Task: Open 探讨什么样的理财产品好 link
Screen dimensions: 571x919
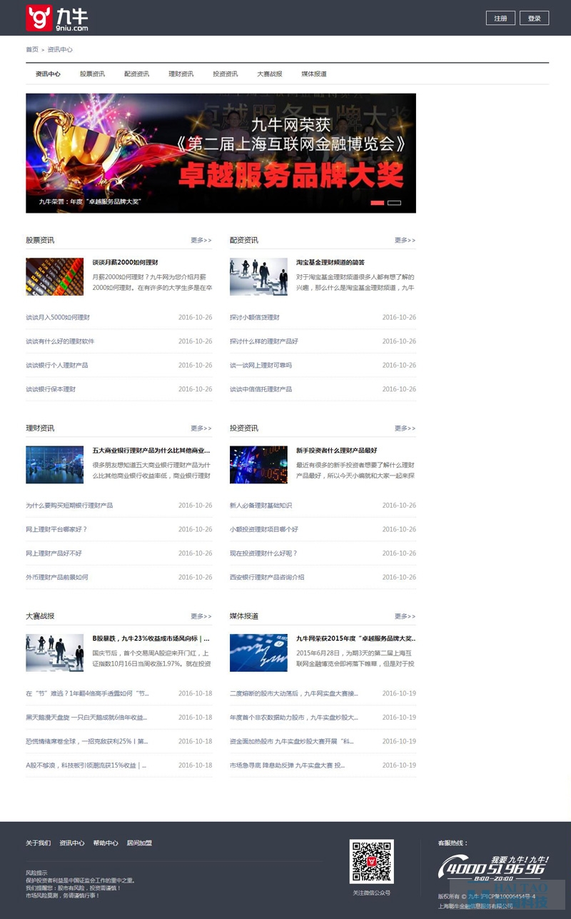Action: [x=264, y=341]
